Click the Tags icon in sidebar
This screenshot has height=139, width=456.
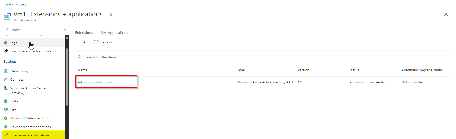click(6, 43)
